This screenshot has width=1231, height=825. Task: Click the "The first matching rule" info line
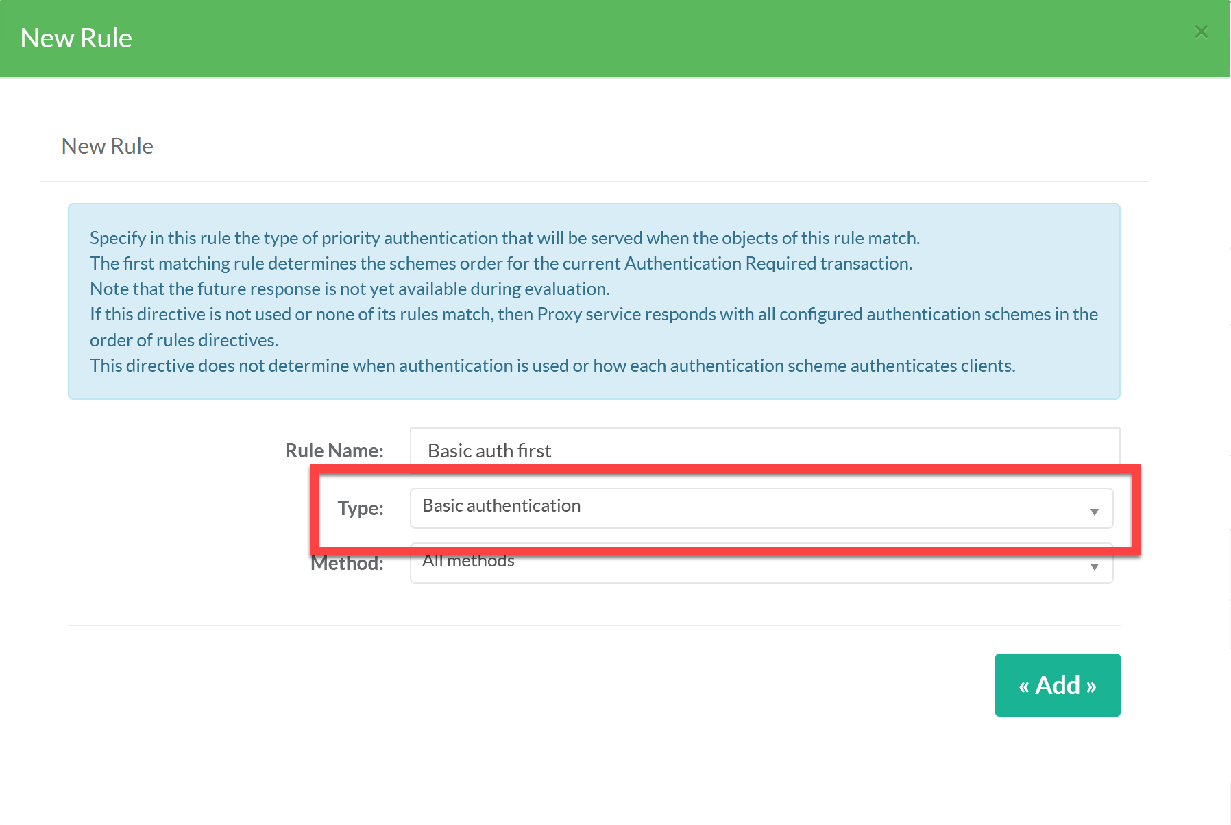(500, 263)
